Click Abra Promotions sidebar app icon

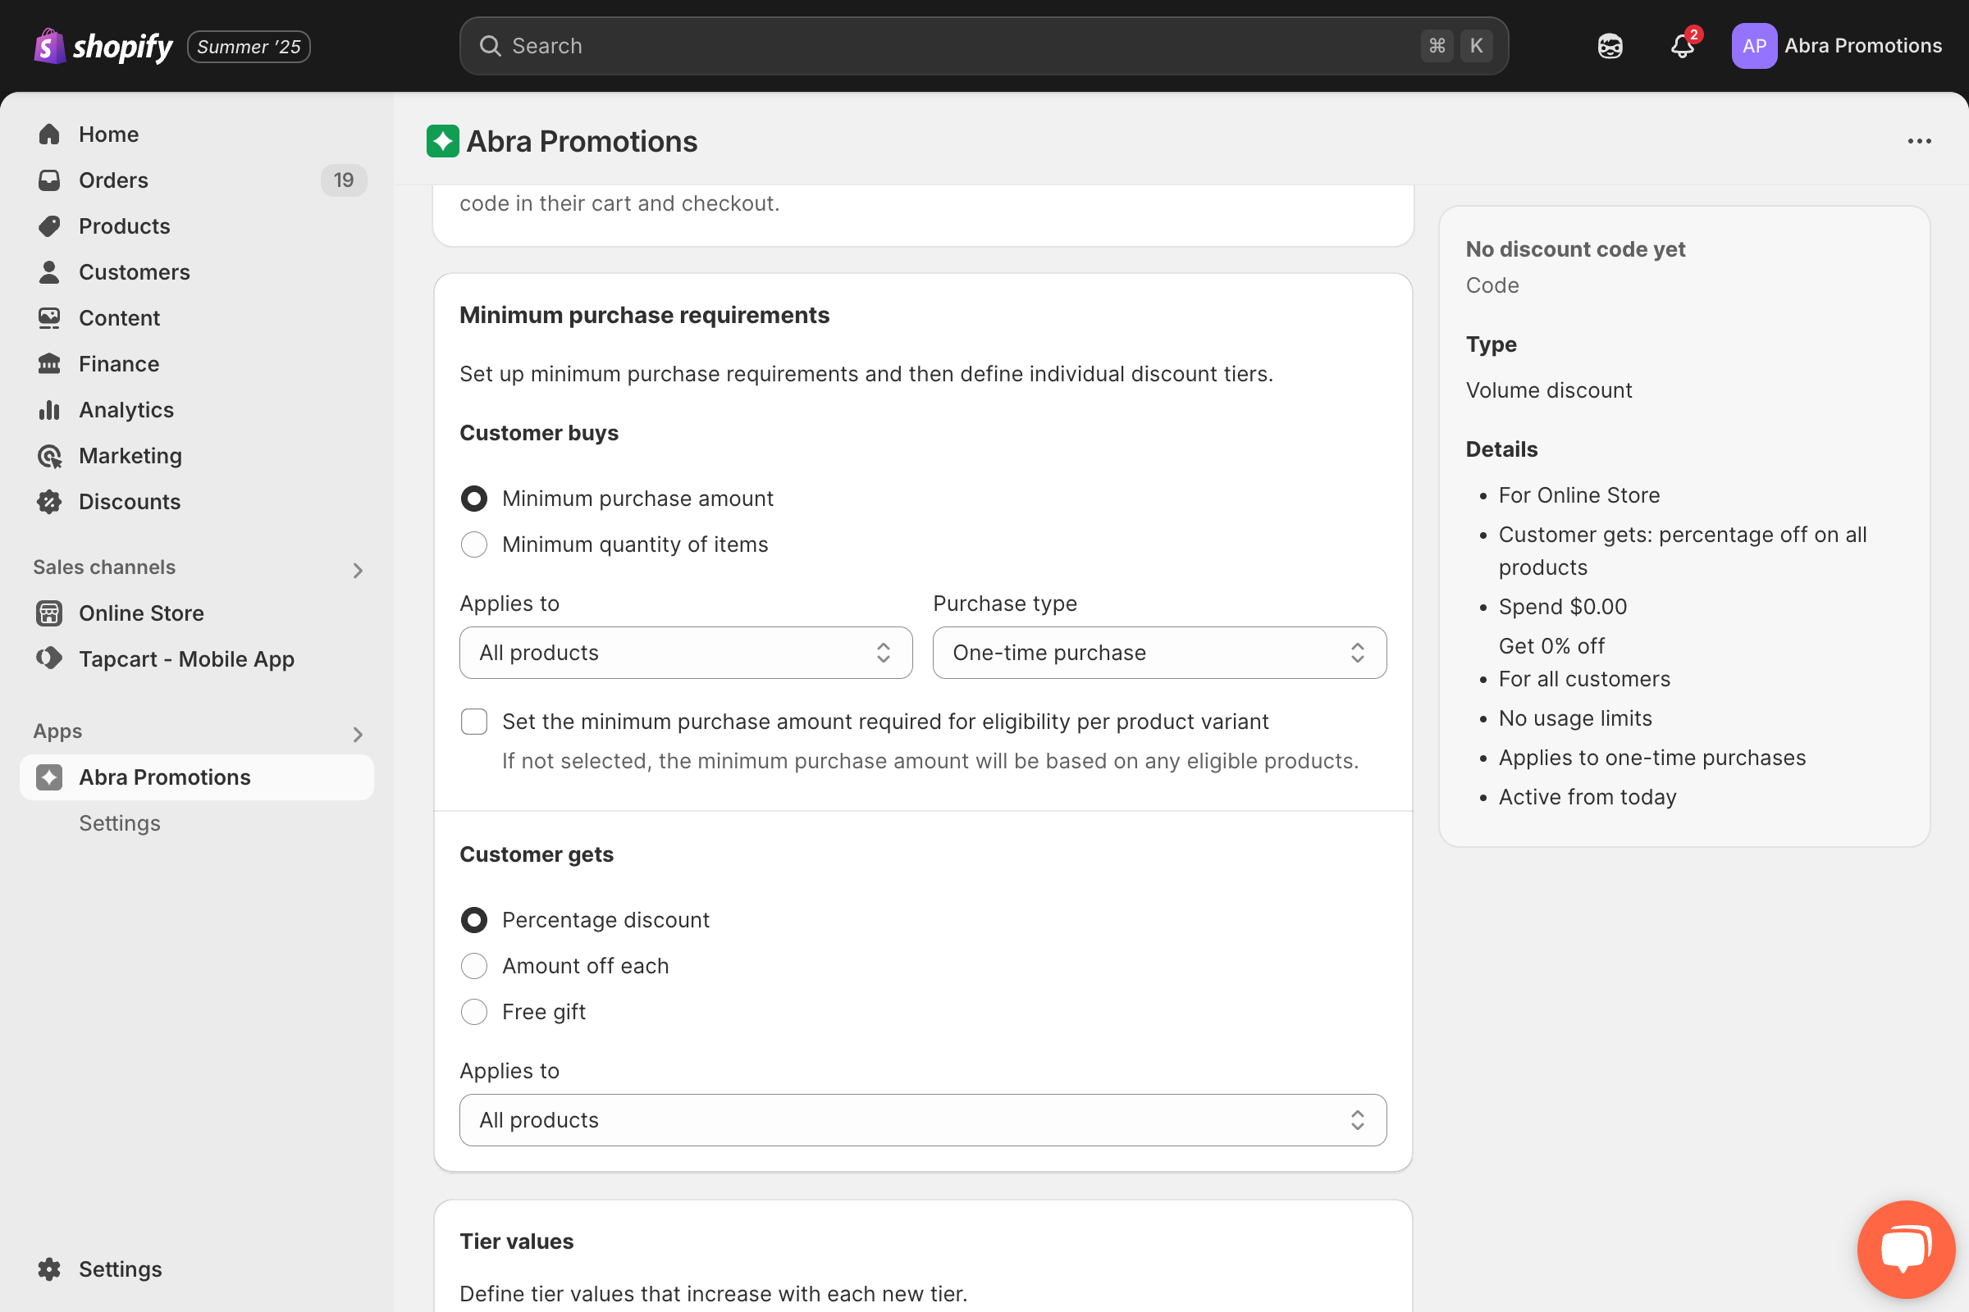tap(49, 777)
